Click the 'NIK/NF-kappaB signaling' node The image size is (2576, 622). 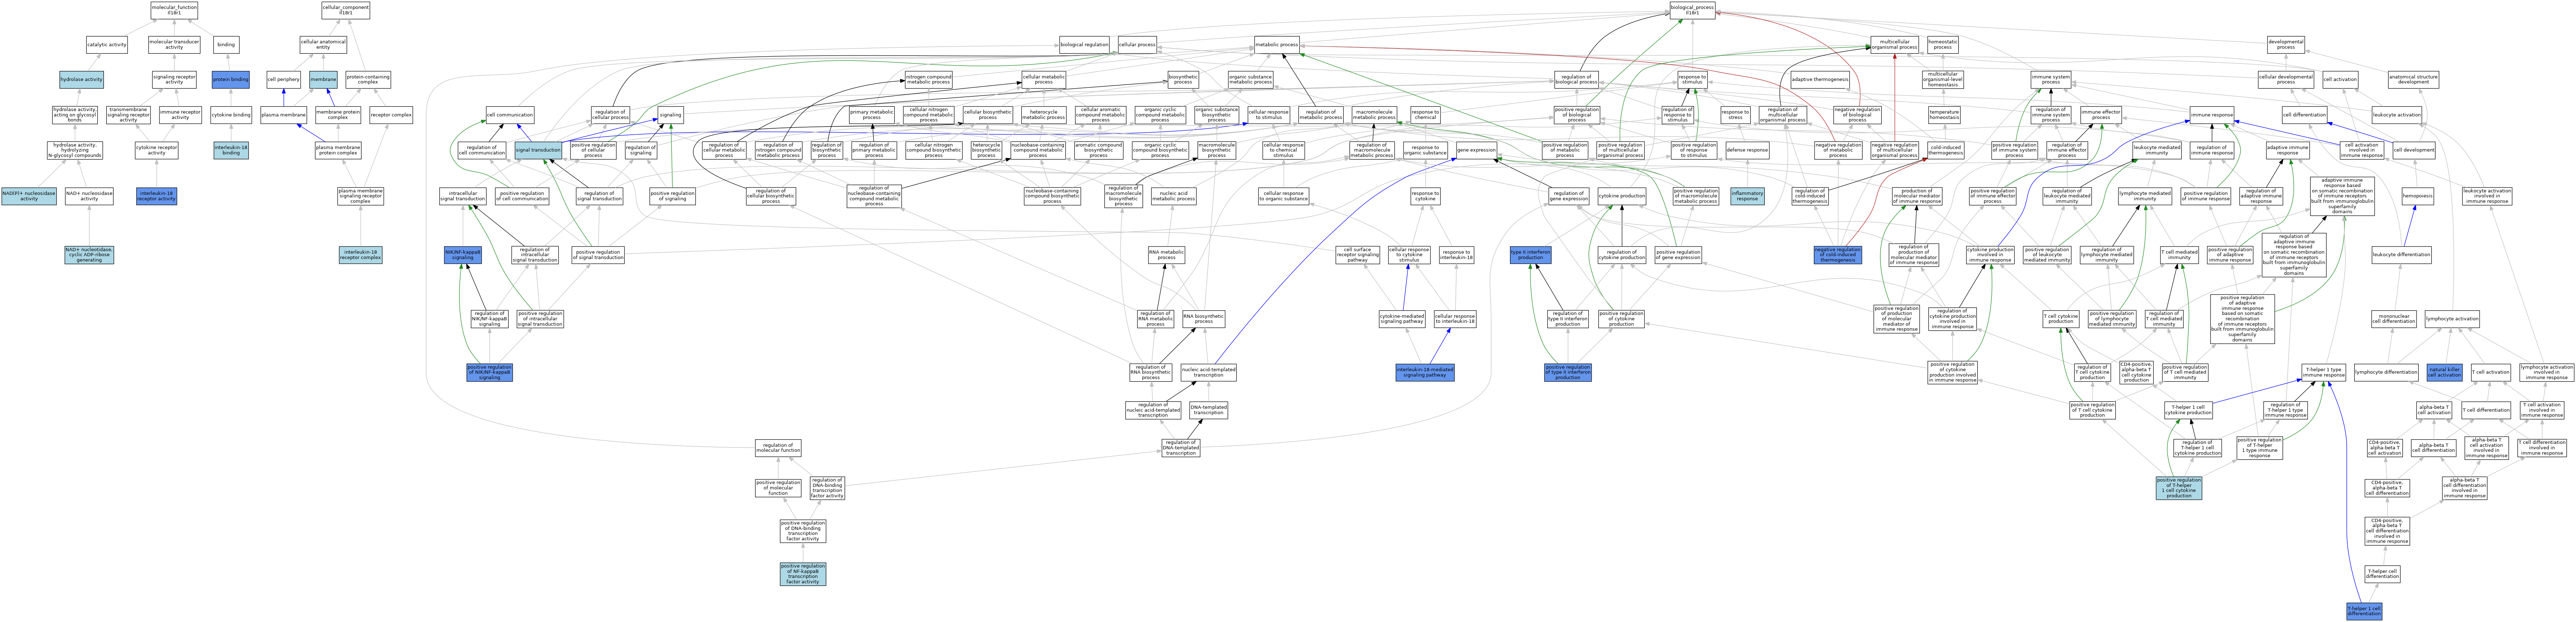[463, 255]
